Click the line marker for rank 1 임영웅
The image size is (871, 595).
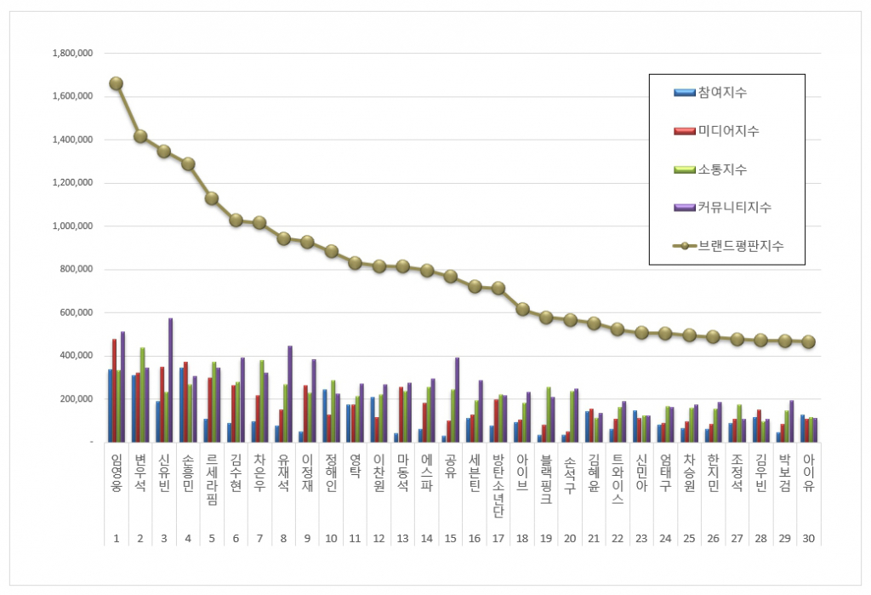point(116,83)
